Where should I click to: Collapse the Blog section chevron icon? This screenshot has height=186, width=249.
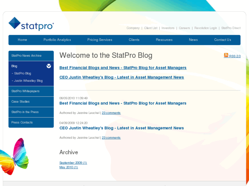[49, 66]
